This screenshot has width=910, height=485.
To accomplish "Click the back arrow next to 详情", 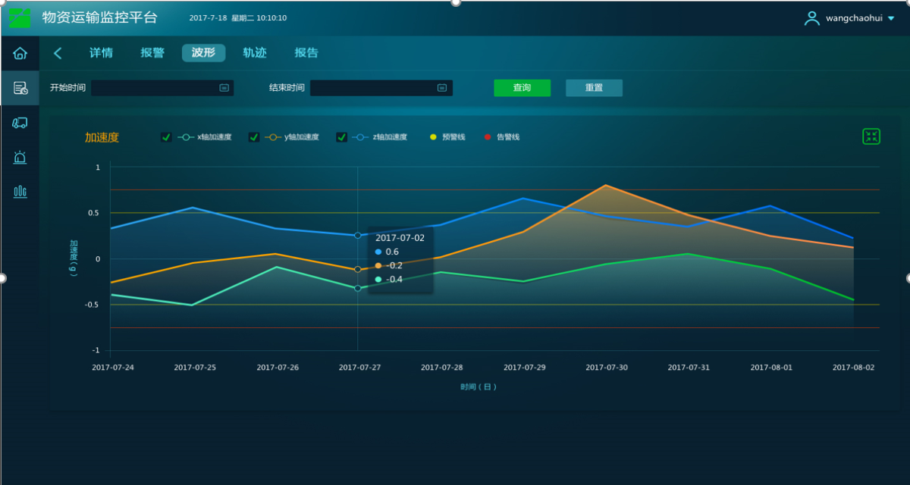I will point(58,53).
